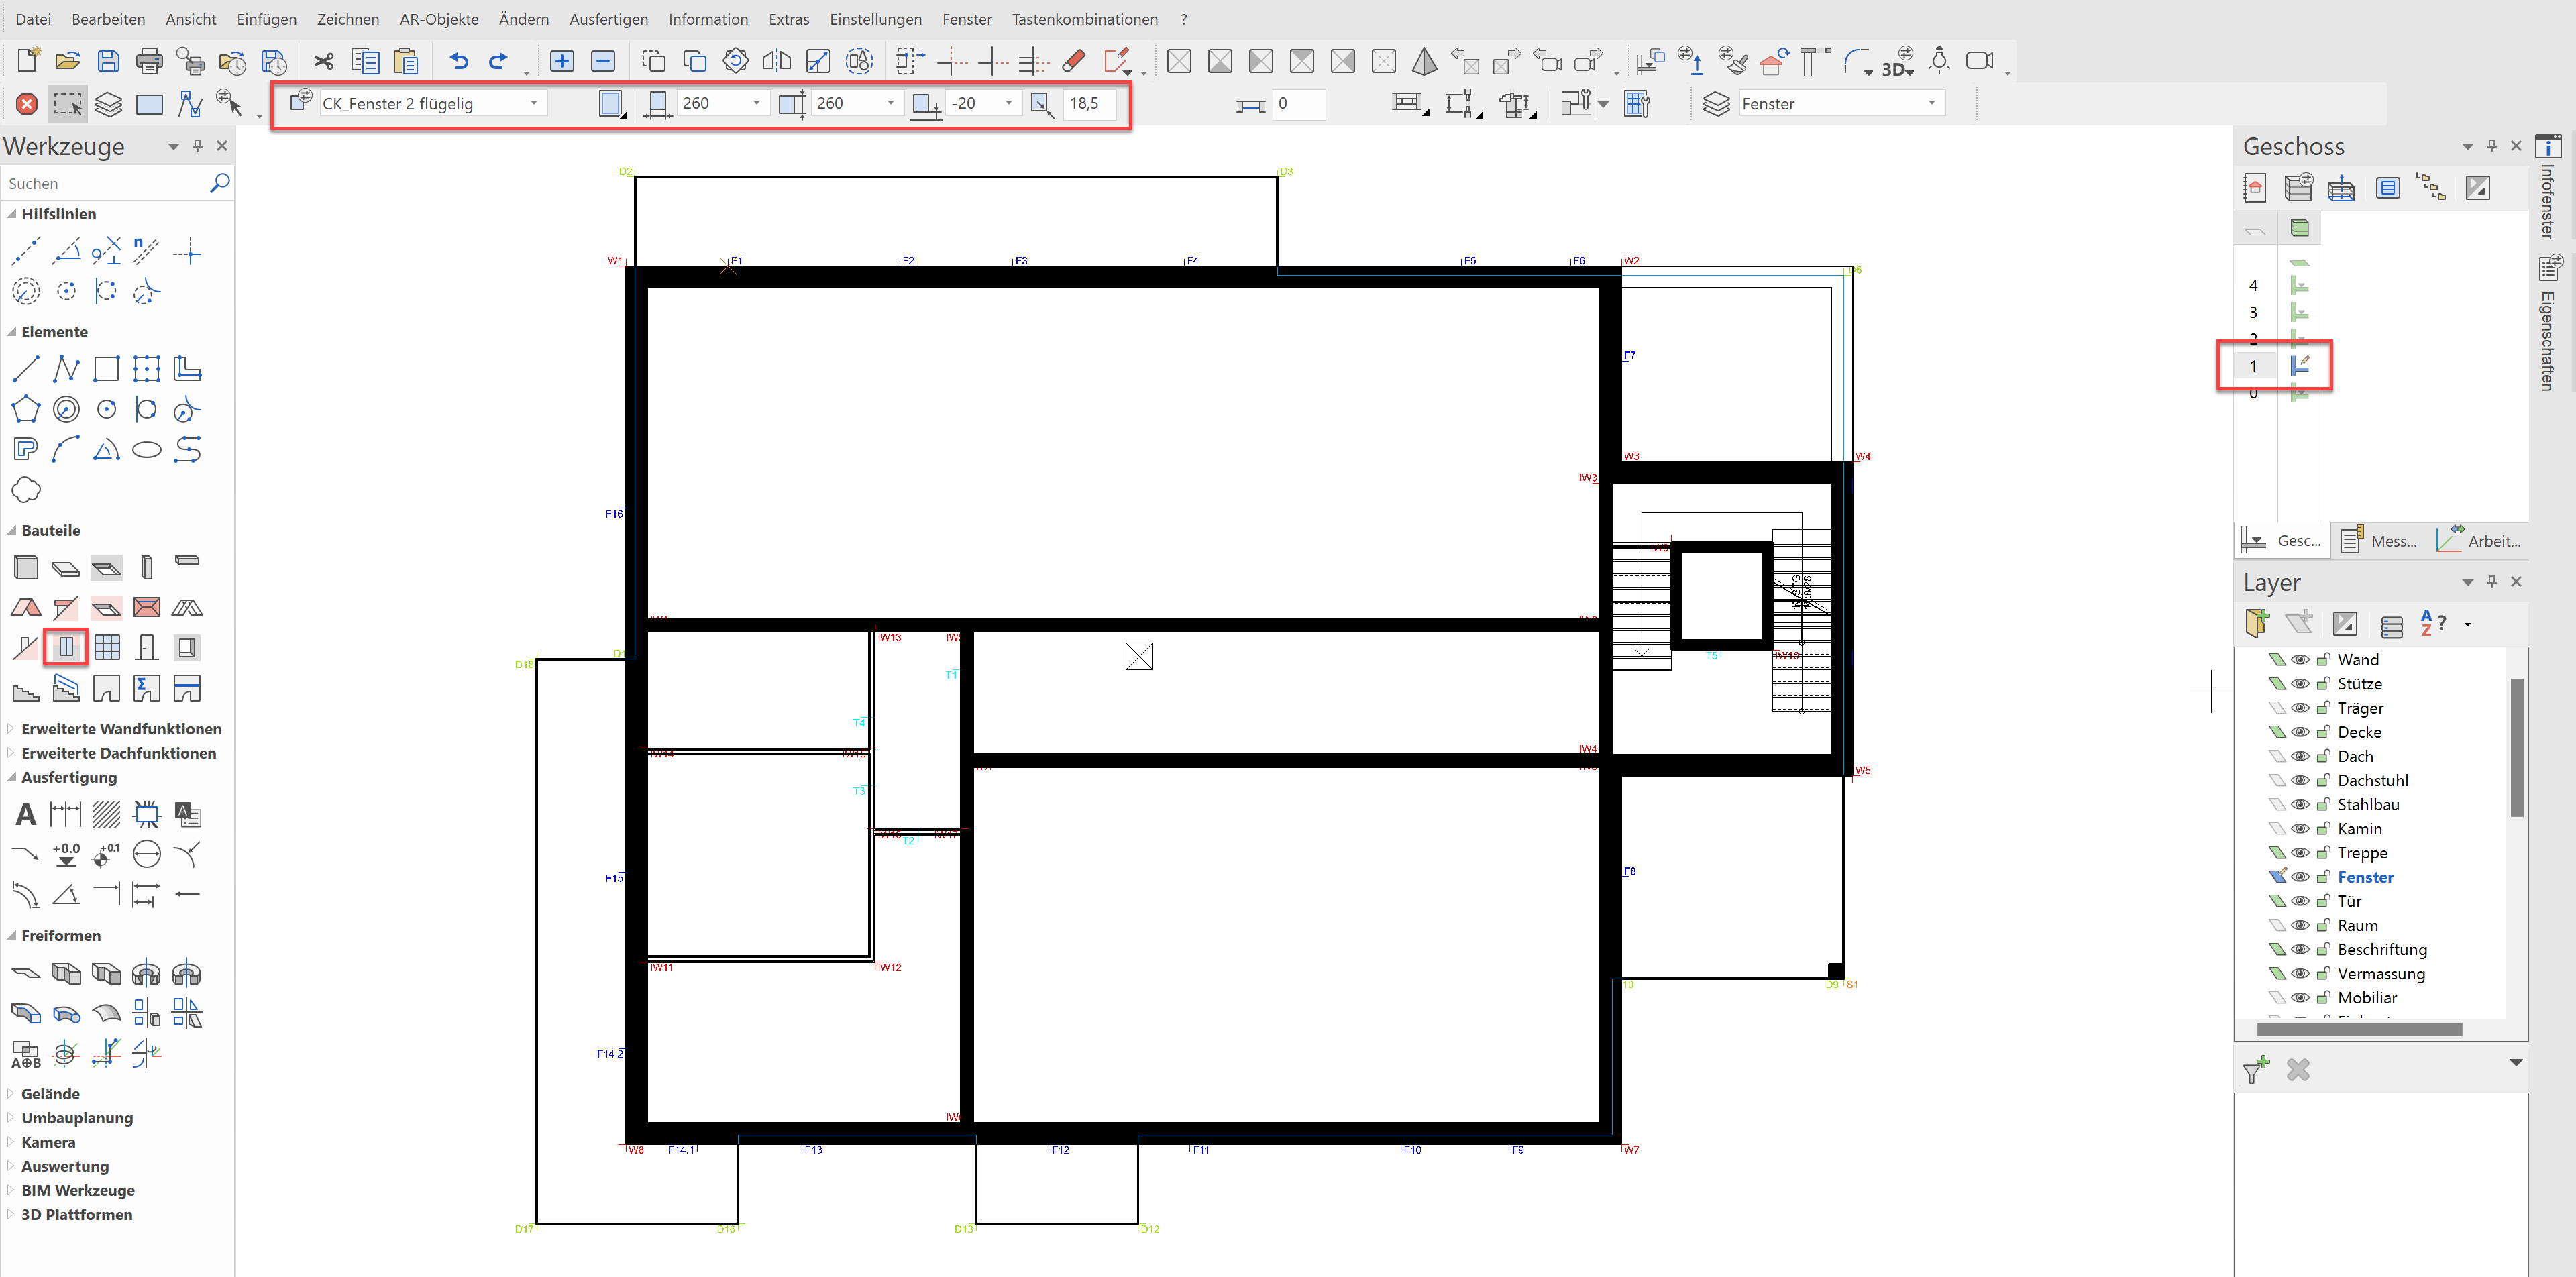The height and width of the screenshot is (1277, 2576).
Task: Open file with the folder icon
Action: click(x=68, y=61)
